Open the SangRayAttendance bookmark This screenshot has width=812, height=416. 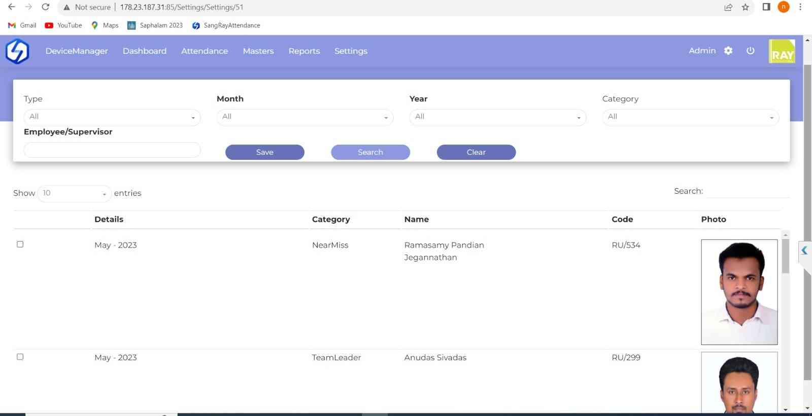click(x=226, y=25)
